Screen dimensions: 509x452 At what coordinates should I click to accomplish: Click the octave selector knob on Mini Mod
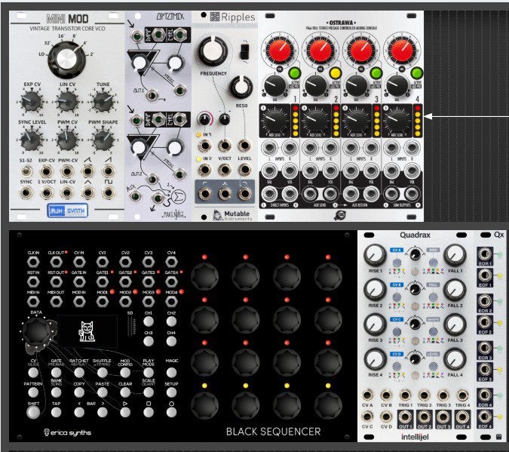tap(67, 60)
